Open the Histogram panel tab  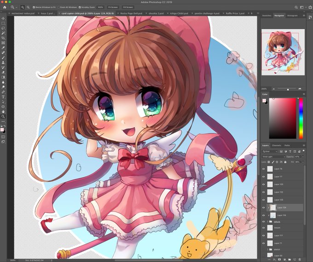[x=292, y=16]
